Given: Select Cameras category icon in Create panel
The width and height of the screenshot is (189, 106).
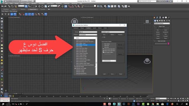Looking at the screenshot, I should point(162,21).
